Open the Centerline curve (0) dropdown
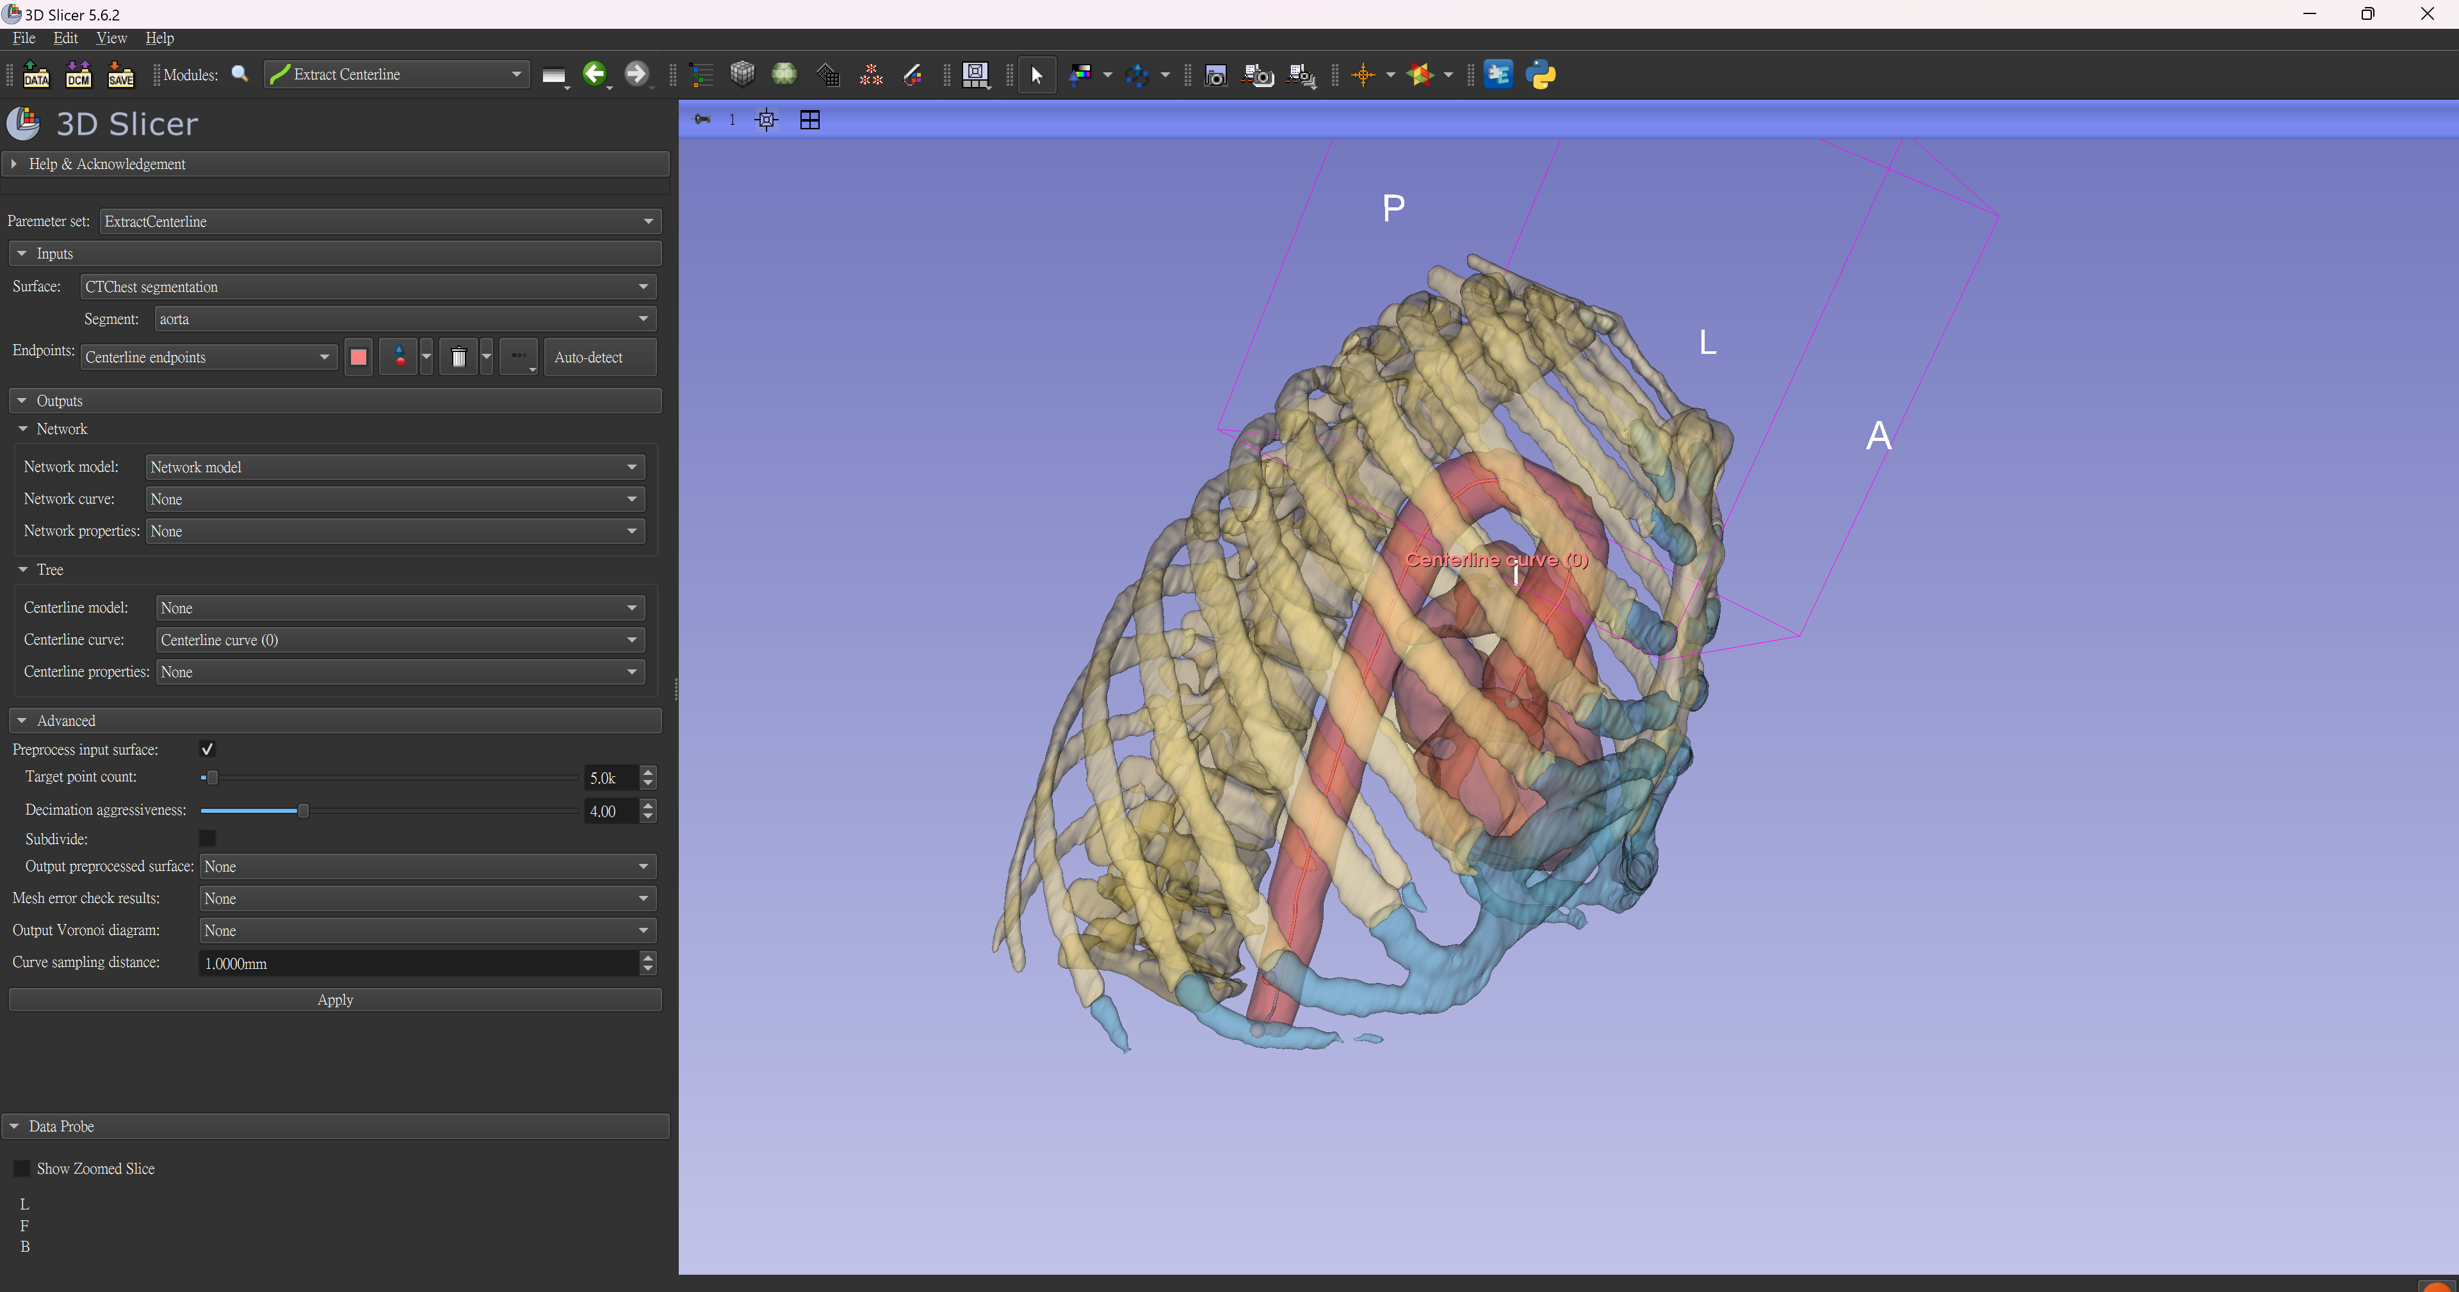 coord(400,639)
